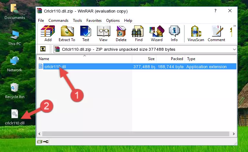Click the View toolbar icon
Image resolution: width=248 pixels, height=152 pixels.
click(104, 34)
